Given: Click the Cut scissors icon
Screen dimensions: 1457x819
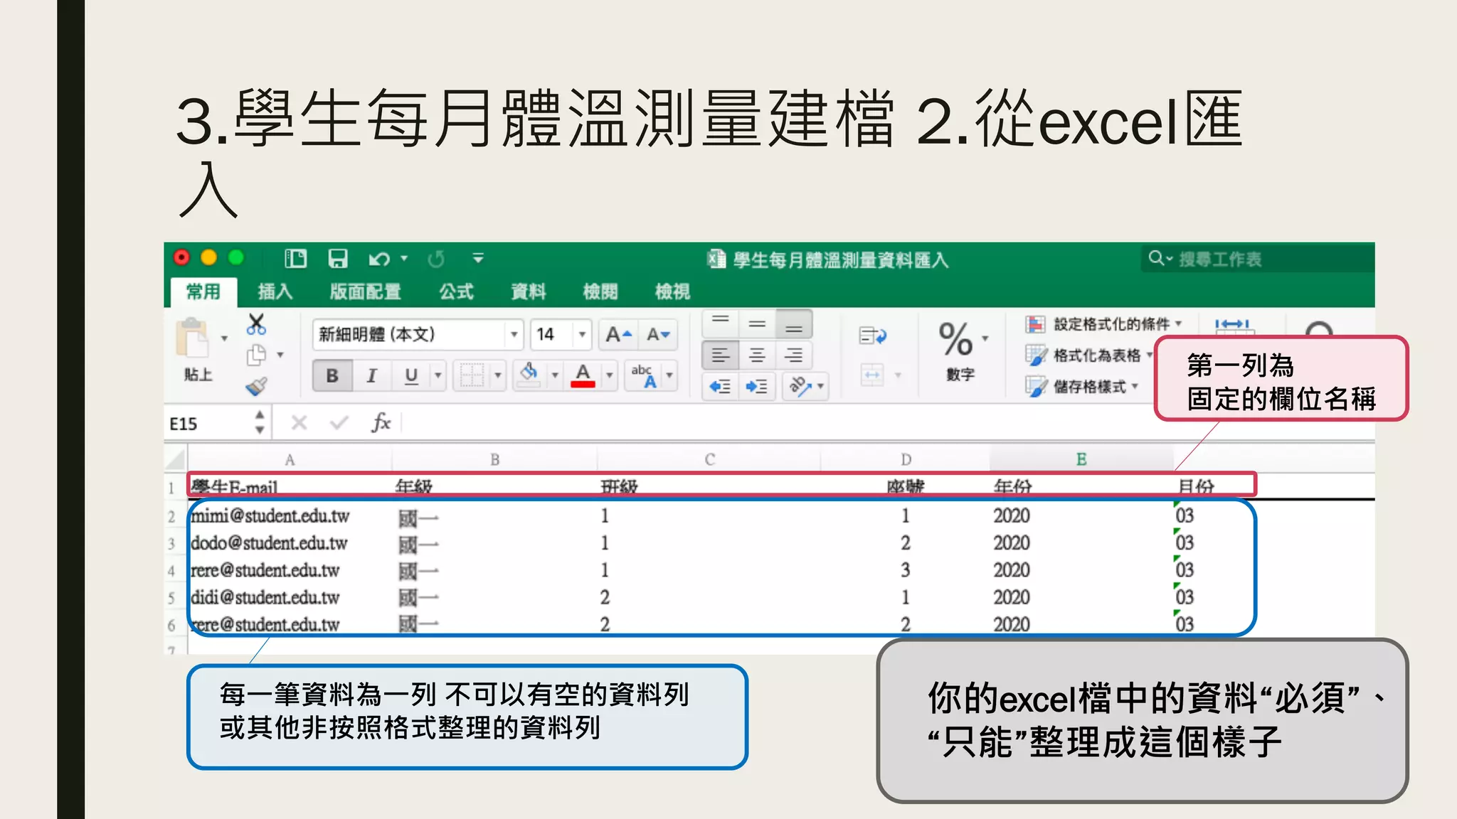Looking at the screenshot, I should tap(256, 324).
